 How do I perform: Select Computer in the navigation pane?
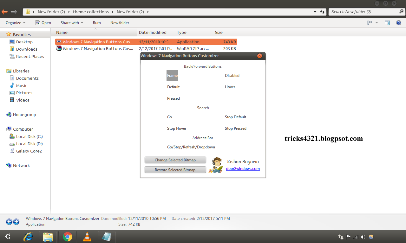[23, 129]
